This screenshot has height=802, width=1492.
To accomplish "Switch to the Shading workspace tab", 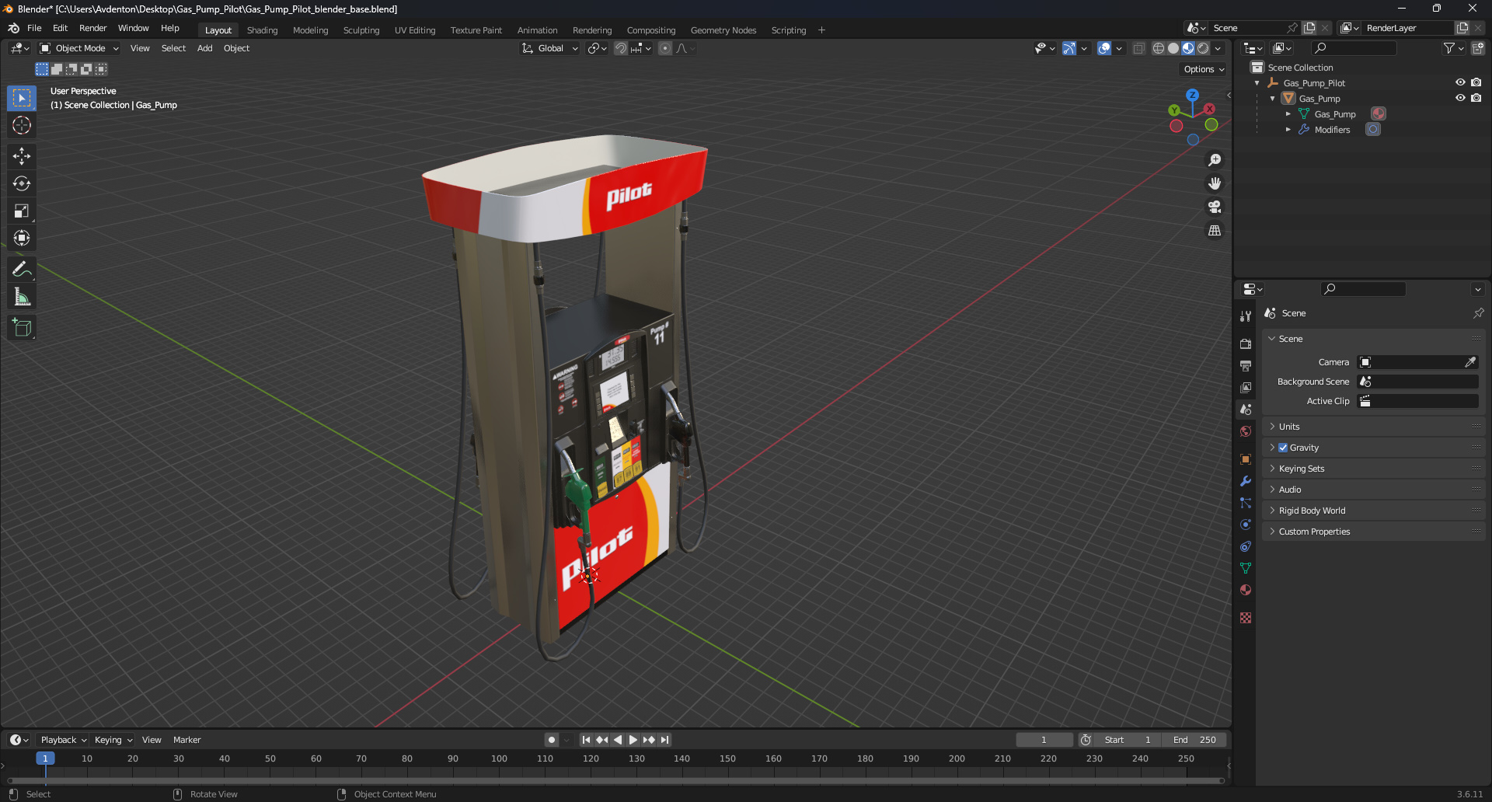I will point(262,30).
